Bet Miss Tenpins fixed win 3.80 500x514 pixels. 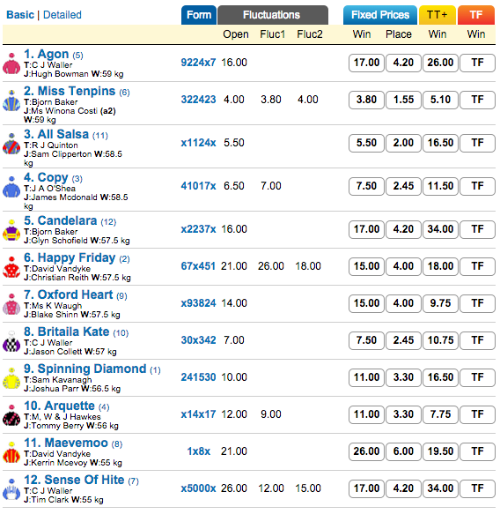[x=366, y=100]
